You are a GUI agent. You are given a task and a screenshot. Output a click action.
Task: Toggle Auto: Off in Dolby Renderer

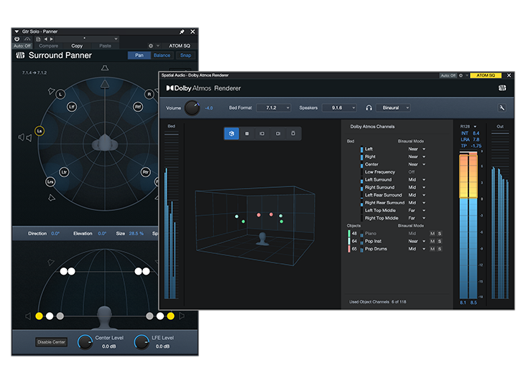448,75
